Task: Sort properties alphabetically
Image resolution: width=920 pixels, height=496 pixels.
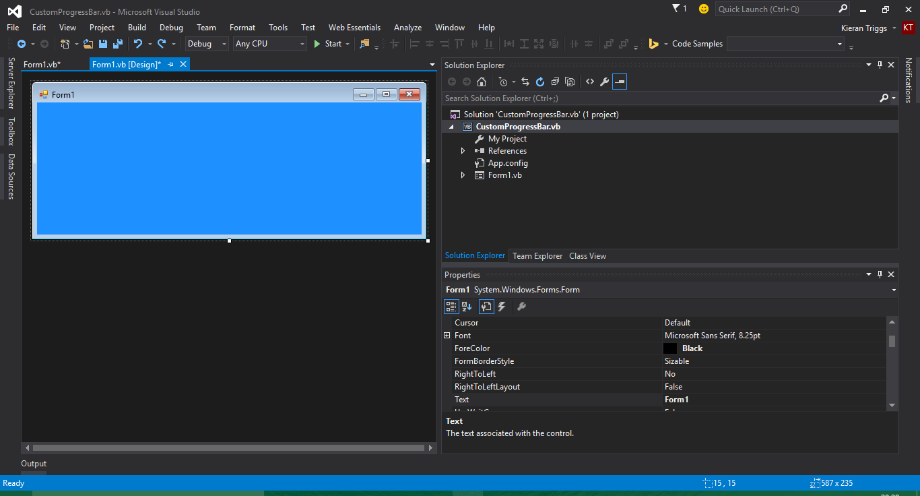Action: pos(467,307)
